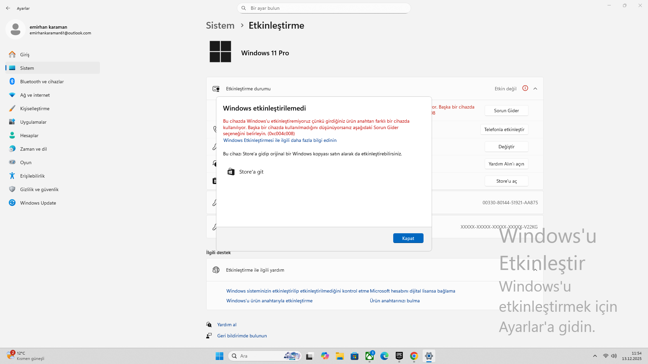The height and width of the screenshot is (364, 648).
Task: Show hidden system tray icons
Action: [x=595, y=356]
